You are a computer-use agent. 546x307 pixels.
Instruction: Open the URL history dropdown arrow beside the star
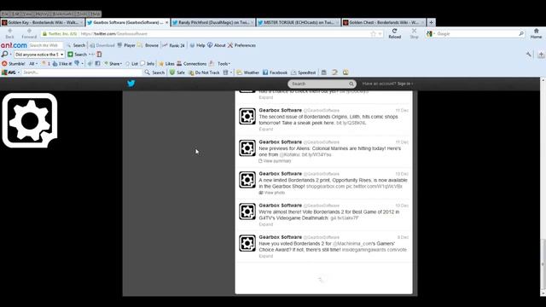380,34
